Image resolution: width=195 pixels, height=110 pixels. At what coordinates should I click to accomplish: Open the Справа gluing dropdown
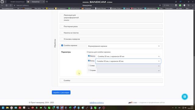(129, 71)
